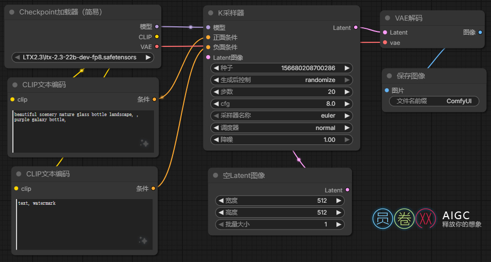Switch to next sampler using right arrow
This screenshot has height=262, width=491.
[x=347, y=116]
